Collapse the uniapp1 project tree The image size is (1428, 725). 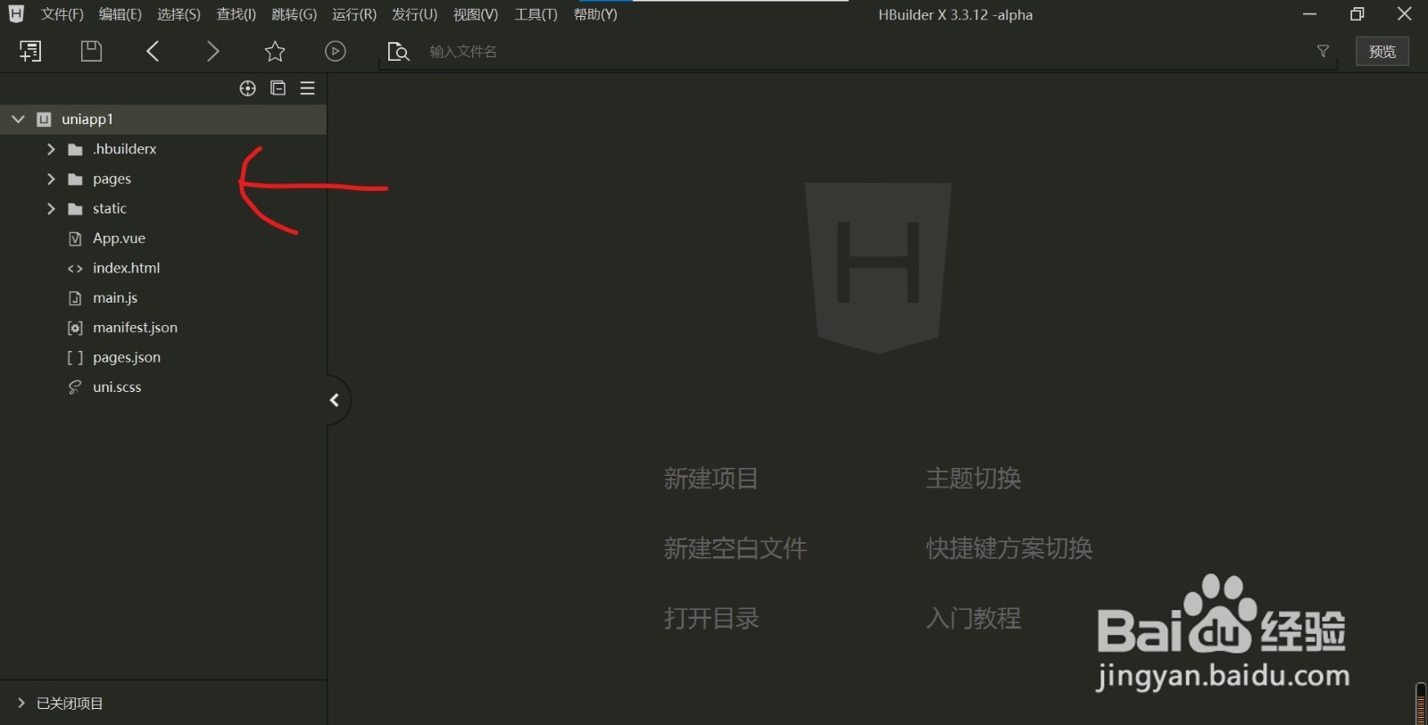coord(18,119)
